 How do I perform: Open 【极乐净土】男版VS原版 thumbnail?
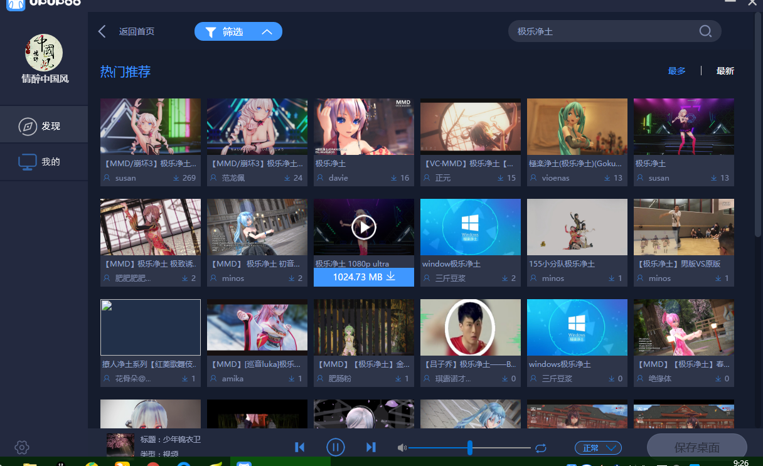tap(684, 227)
